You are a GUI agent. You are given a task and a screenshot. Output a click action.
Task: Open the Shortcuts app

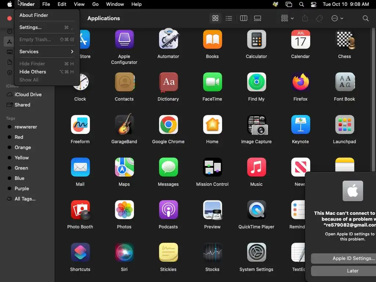coord(80,252)
